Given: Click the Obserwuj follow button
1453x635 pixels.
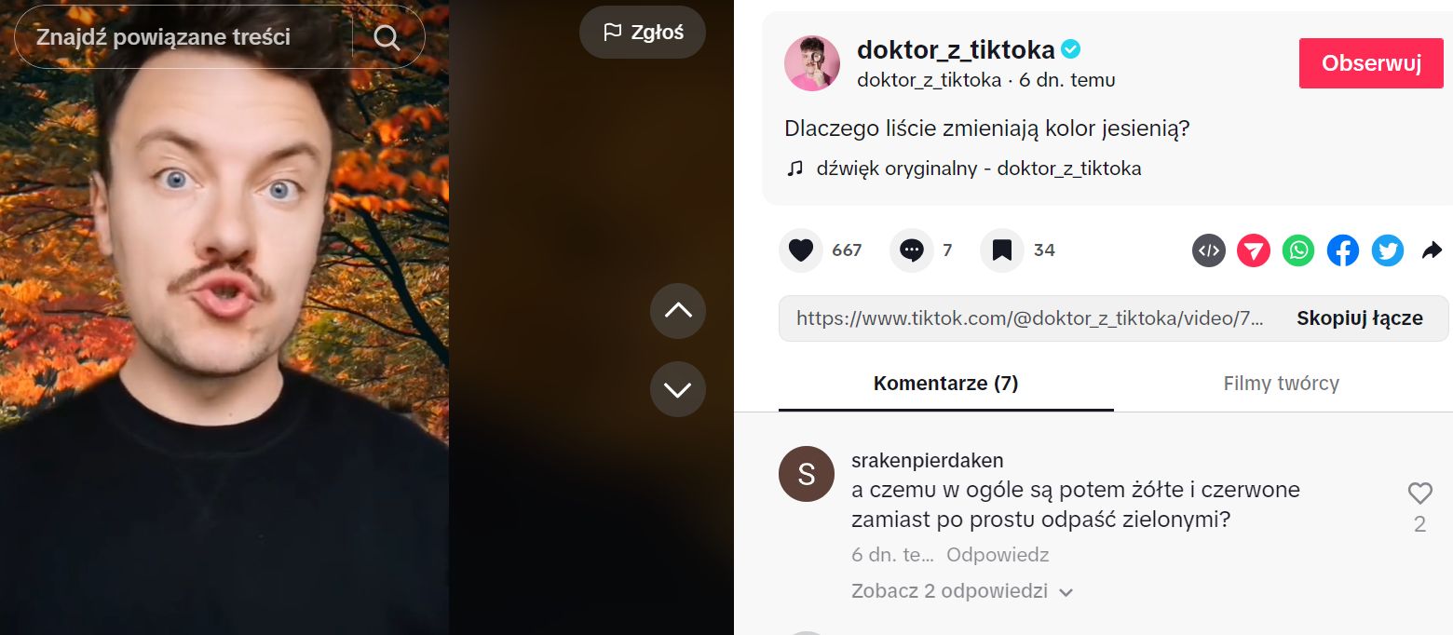Looking at the screenshot, I should pos(1371,63).
